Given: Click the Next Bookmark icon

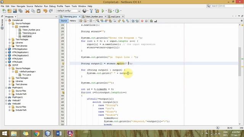Looking at the screenshot, I should (x=124, y=21).
